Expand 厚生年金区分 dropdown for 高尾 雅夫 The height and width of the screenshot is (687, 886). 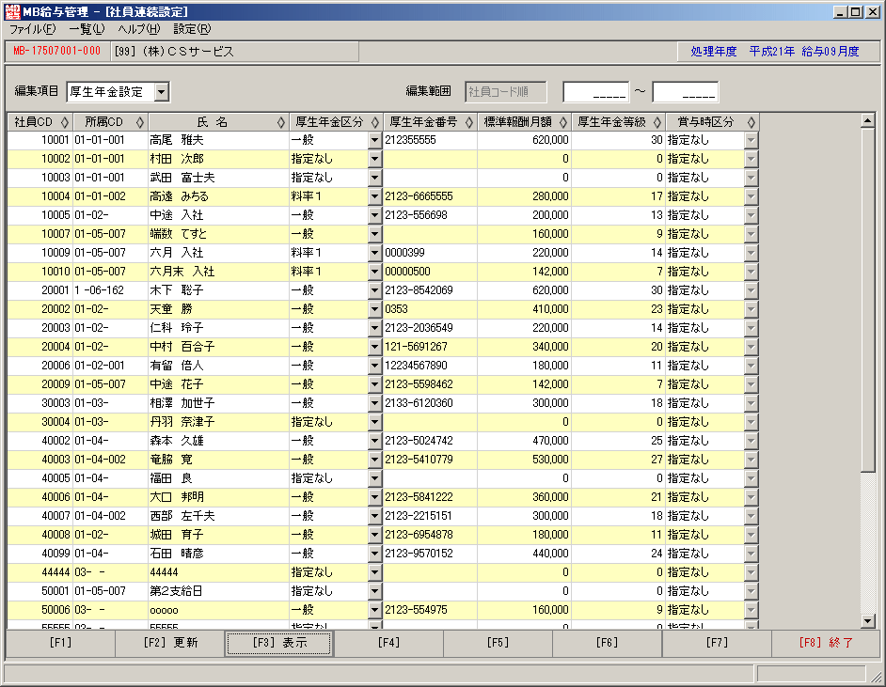click(x=374, y=140)
